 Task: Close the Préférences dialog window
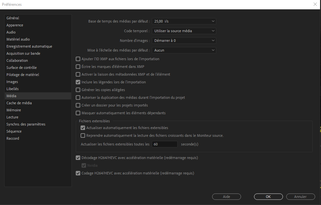tap(315, 4)
